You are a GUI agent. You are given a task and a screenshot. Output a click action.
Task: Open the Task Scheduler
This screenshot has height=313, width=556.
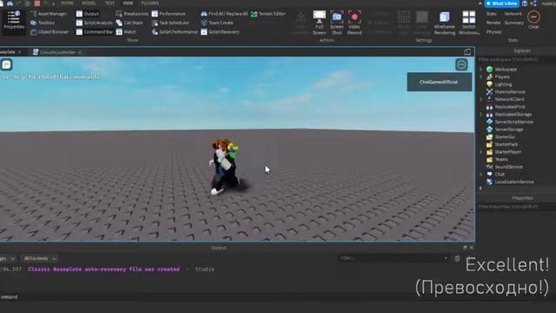[x=170, y=23]
